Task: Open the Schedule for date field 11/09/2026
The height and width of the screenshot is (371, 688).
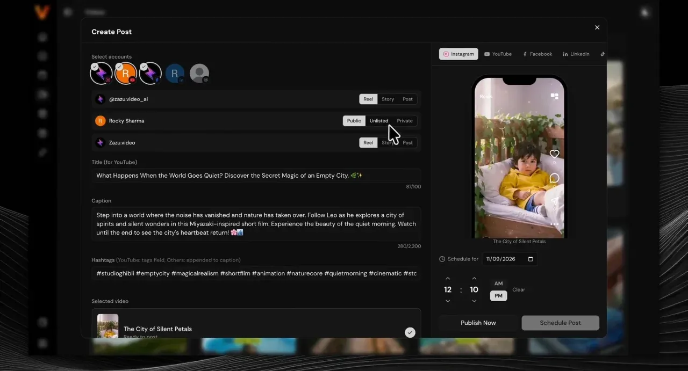Action: tap(510, 259)
